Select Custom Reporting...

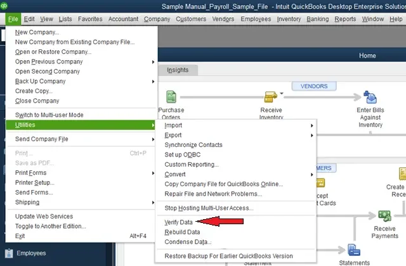click(235, 165)
